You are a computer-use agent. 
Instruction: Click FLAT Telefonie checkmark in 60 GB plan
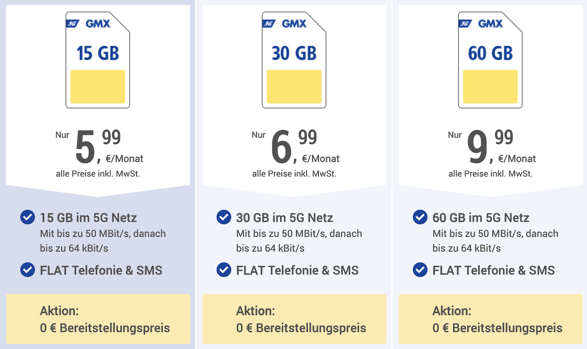click(x=420, y=270)
